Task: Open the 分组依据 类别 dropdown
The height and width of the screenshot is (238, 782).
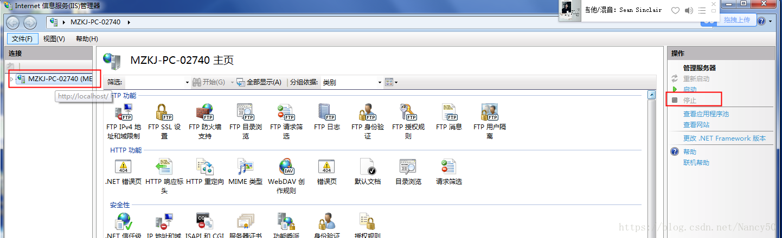Action: [380, 82]
